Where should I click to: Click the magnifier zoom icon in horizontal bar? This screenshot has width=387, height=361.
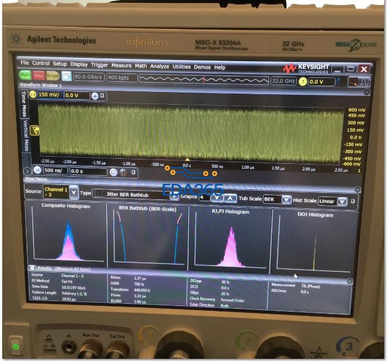(x=114, y=172)
